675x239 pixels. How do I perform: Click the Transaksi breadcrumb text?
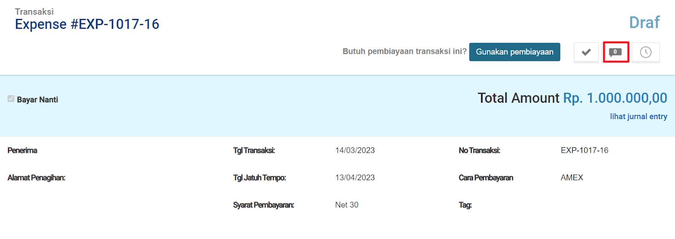pos(34,11)
